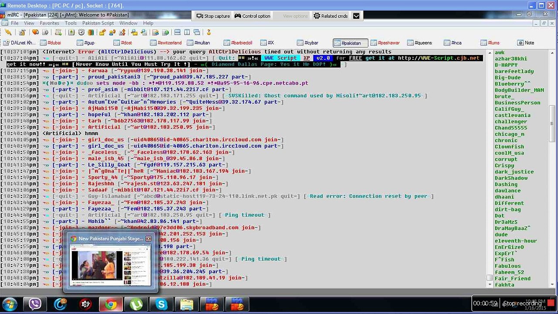Viewport: 558px width, 314px height.
Task: Open the Windows Start orb
Action: click(10, 304)
